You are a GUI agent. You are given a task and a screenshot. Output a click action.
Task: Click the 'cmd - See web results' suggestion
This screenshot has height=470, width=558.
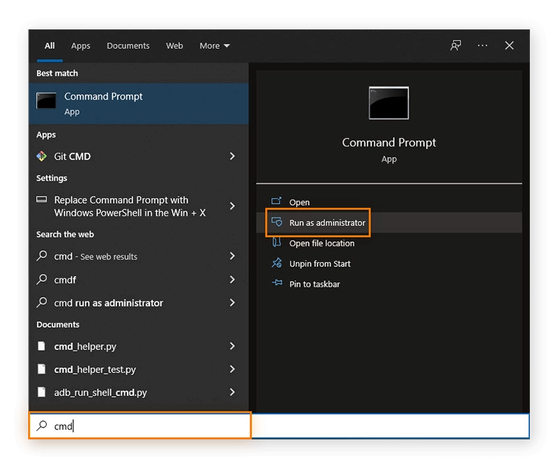(139, 256)
